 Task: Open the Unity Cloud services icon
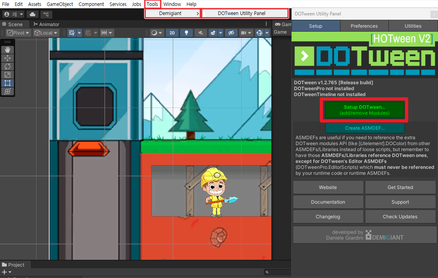[33, 14]
